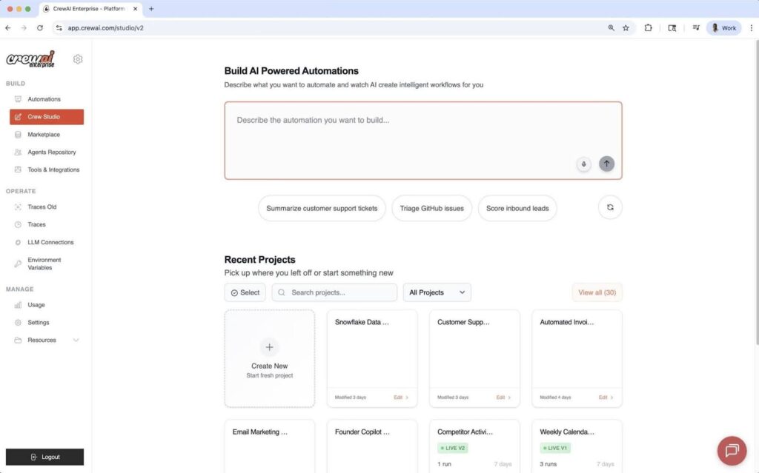Open the browser extensions puzzle icon
Screen dimensions: 759x473
(648, 28)
